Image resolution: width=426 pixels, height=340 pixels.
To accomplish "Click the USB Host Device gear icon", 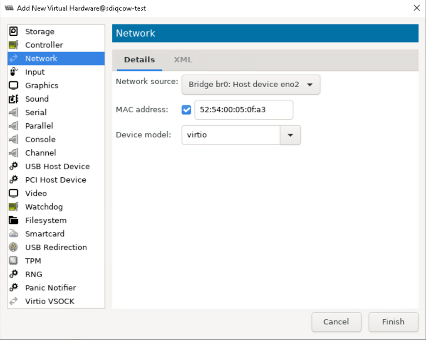I will [14, 166].
